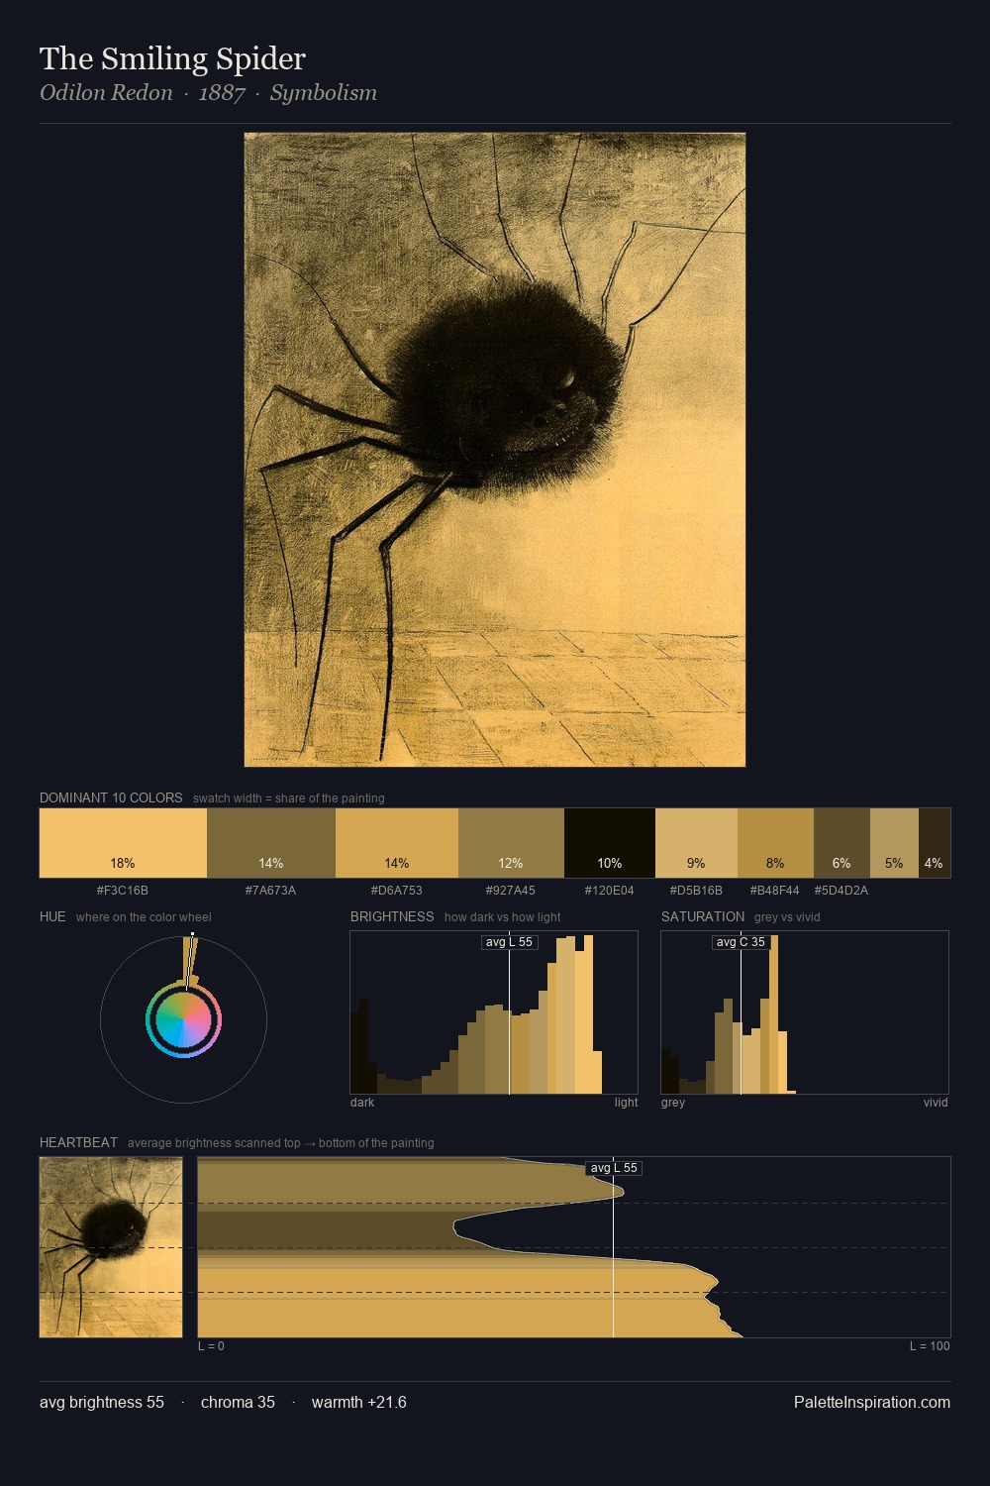
Task: Click the #120E04 hex label
Action: 610,891
